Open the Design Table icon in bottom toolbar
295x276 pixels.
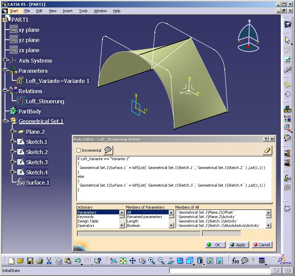click(x=262, y=261)
